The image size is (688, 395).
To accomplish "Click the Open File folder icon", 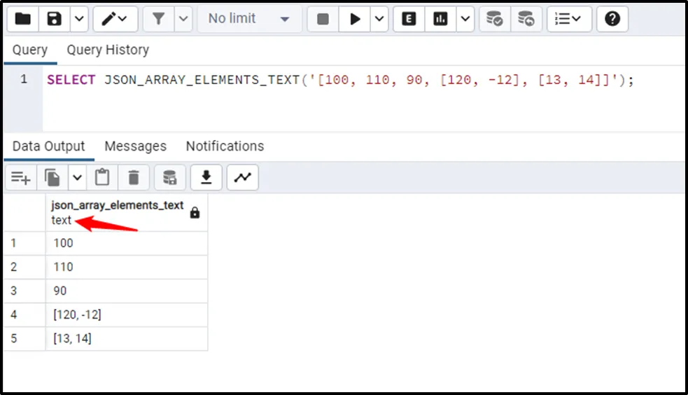I will tap(23, 19).
